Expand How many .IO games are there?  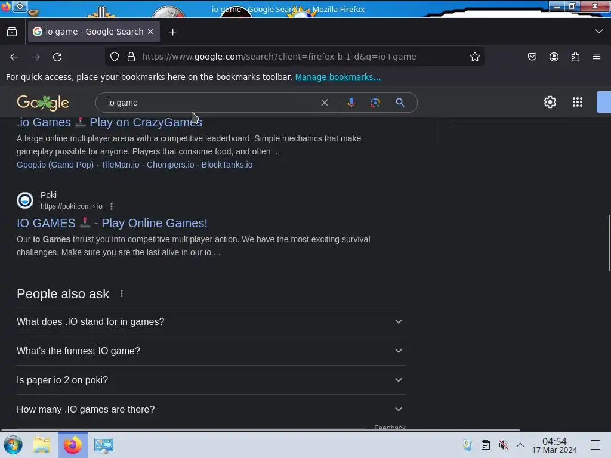tap(211, 409)
